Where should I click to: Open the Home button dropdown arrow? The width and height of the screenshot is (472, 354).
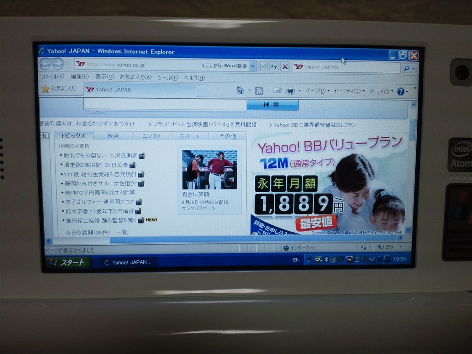tap(249, 90)
